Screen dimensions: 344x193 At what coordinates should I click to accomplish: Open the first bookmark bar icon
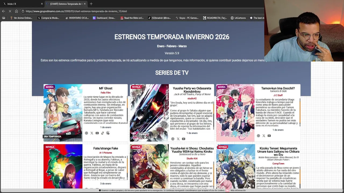coord(3,18)
